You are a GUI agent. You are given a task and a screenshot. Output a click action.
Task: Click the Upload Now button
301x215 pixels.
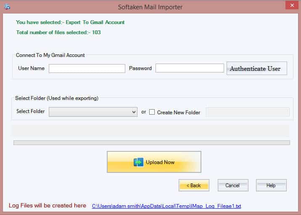click(x=154, y=162)
